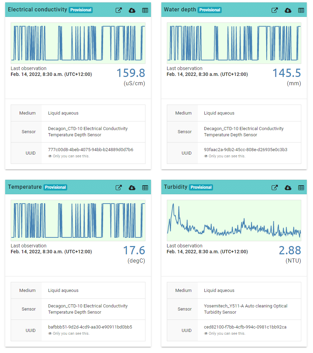
Task: Download Turbidity sensor data
Action: 288,188
